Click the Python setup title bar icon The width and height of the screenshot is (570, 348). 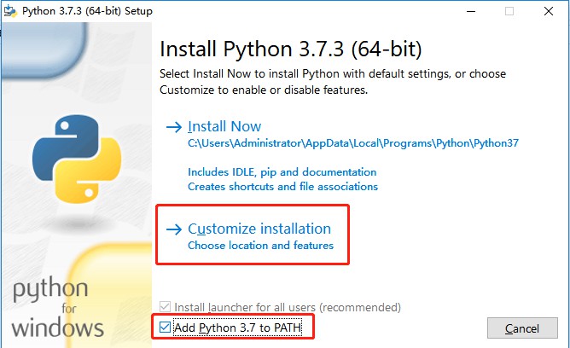pyautogui.click(x=10, y=11)
